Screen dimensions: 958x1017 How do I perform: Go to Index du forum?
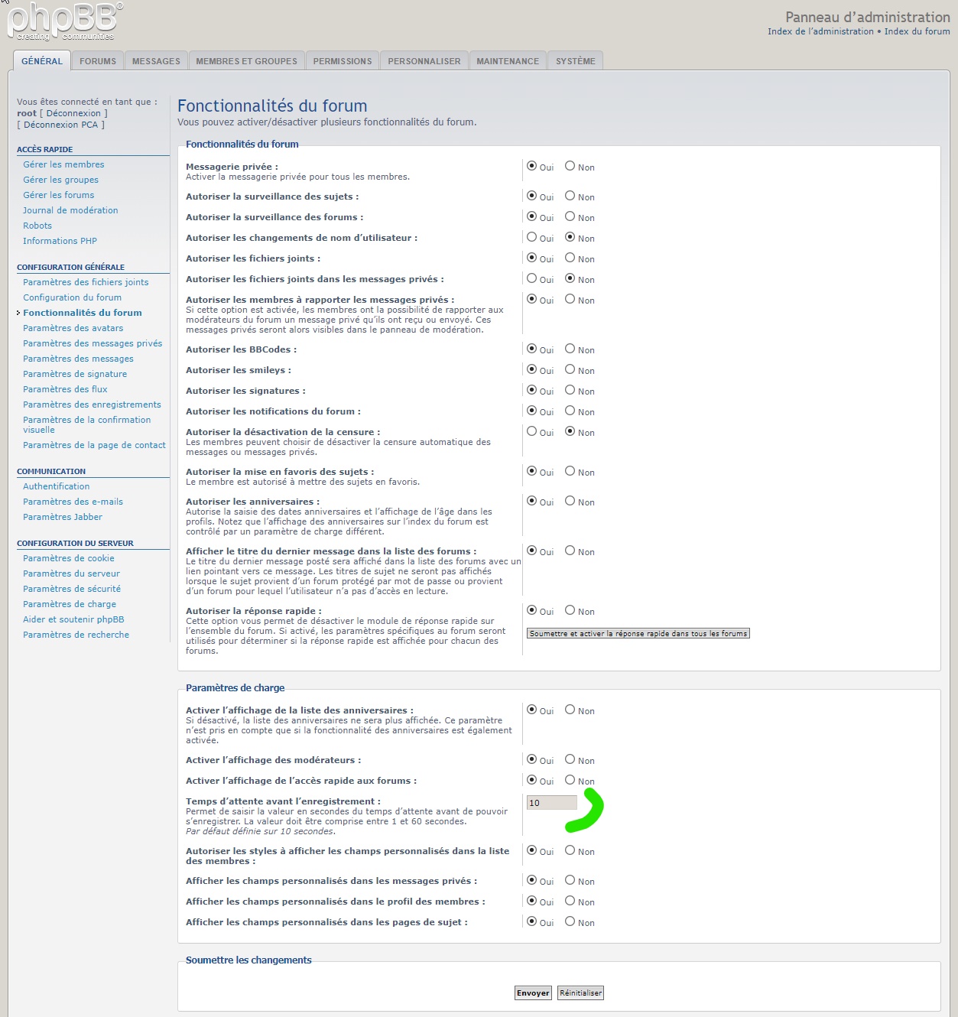pos(917,31)
